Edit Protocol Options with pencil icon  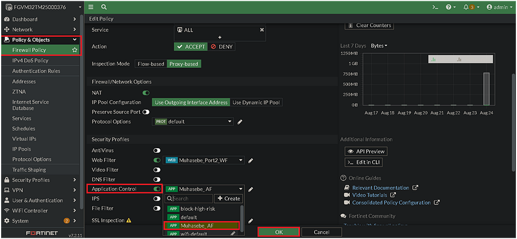pos(240,122)
